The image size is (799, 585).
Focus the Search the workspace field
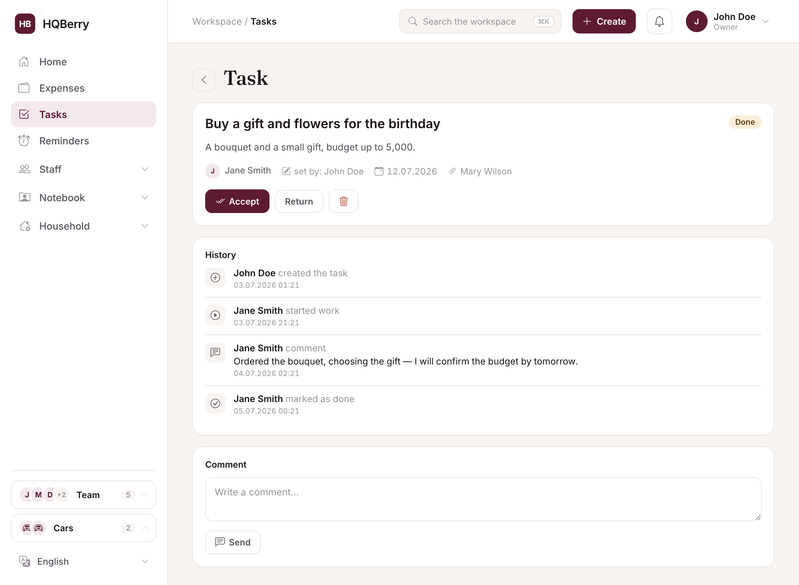coord(480,22)
